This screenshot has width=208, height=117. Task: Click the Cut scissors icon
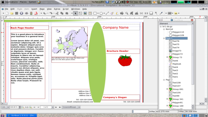pyautogui.click(x=57, y=13)
